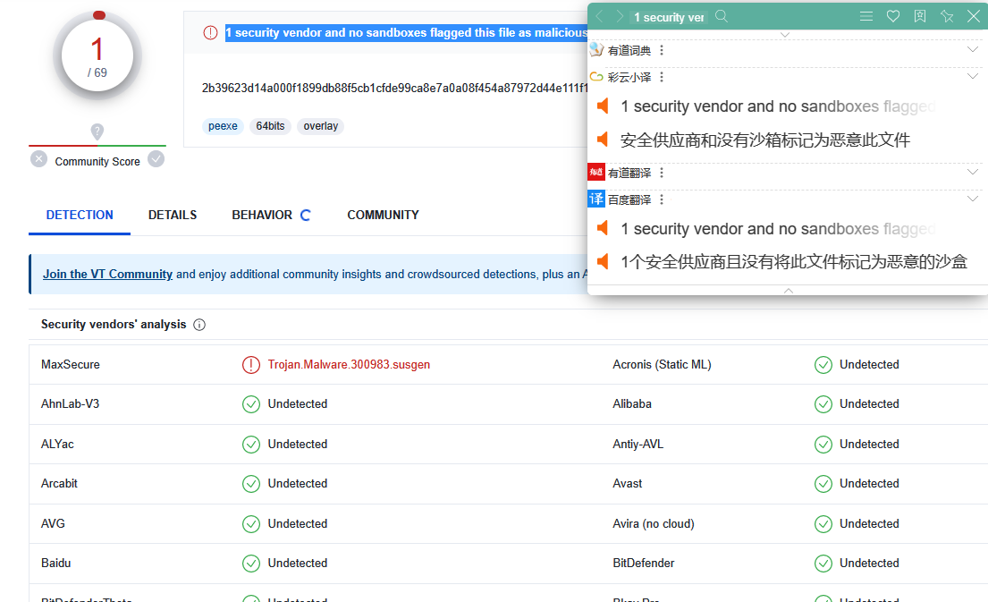The height and width of the screenshot is (602, 988).
Task: Play audio for 百度翻译 English source text
Action: [603, 228]
